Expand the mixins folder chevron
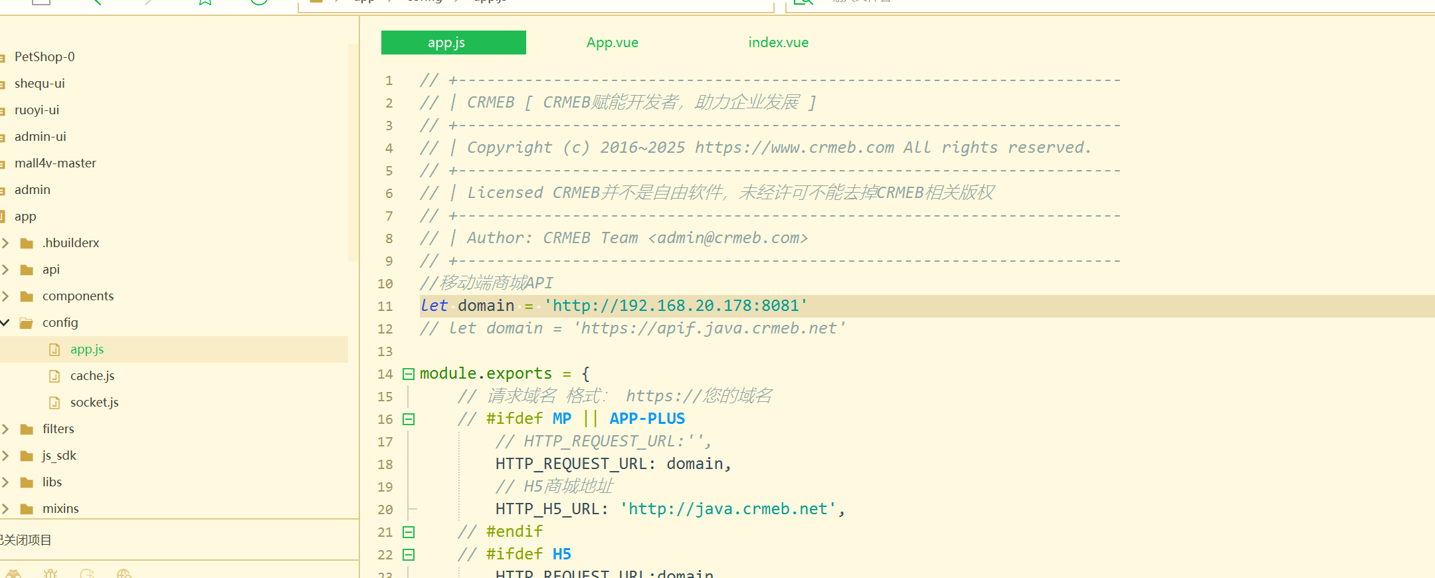This screenshot has height=578, width=1435. (5, 509)
